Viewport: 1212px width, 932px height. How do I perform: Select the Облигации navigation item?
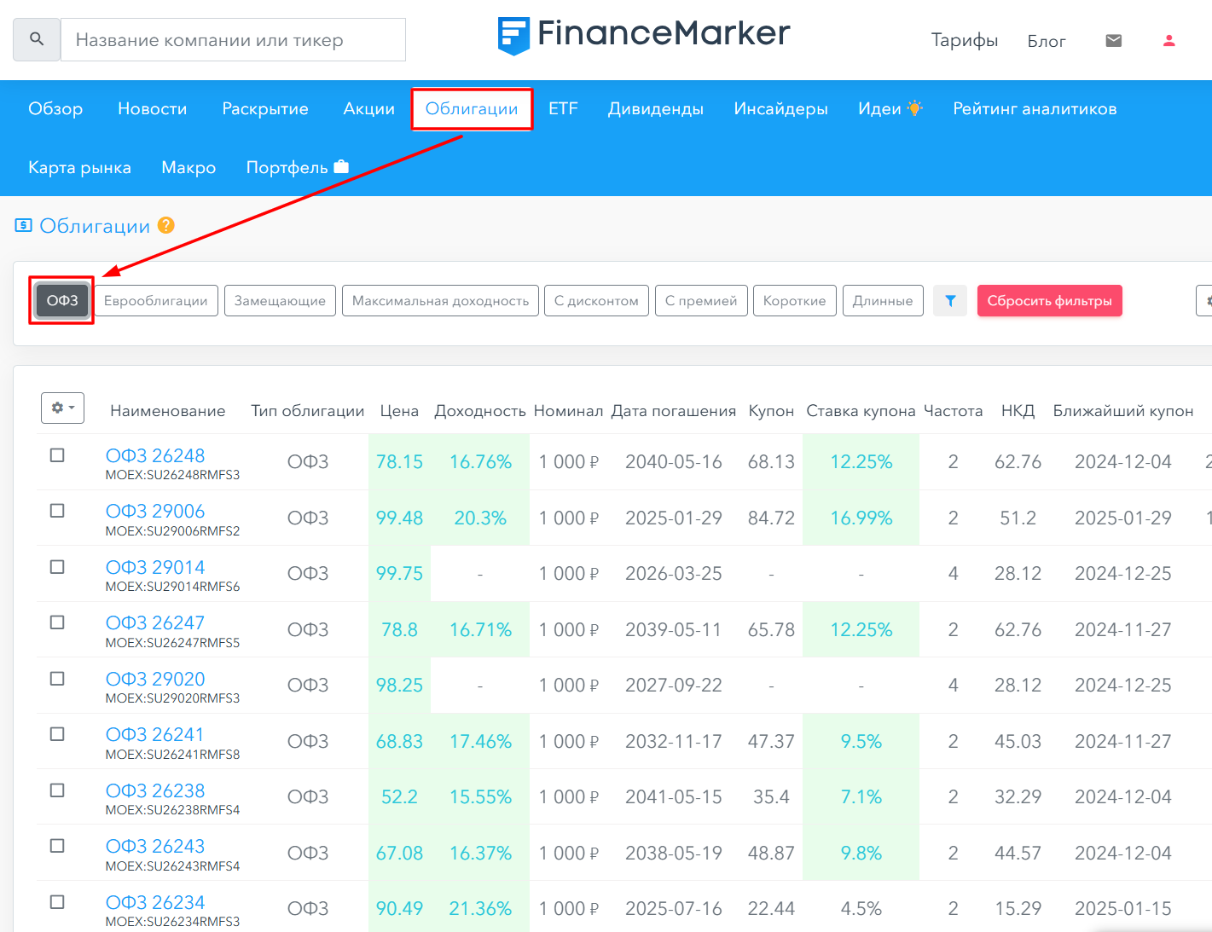point(472,108)
